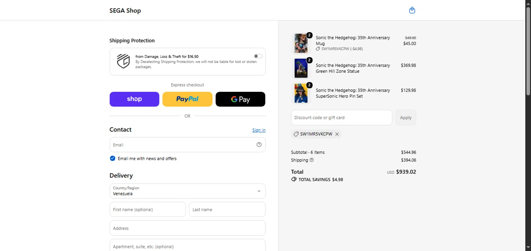The image size is (531, 251).
Task: Check out with Google Pay button
Action: (240, 99)
